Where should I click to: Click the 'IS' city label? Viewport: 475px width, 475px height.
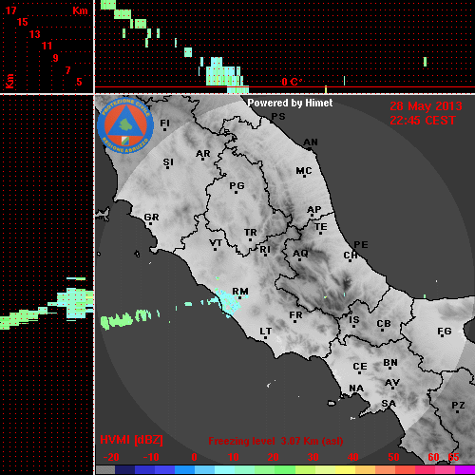point(354,320)
